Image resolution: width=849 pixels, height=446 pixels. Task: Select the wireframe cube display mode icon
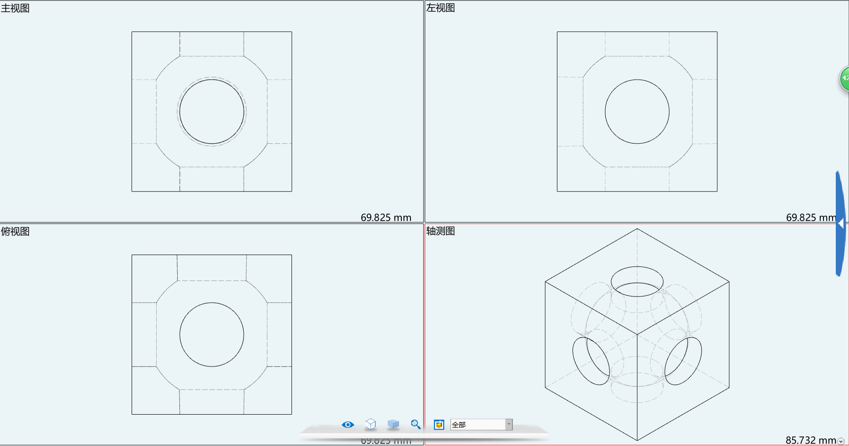pos(371,424)
